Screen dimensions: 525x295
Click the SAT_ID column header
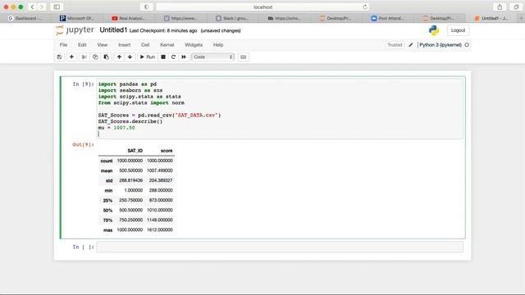pos(135,151)
